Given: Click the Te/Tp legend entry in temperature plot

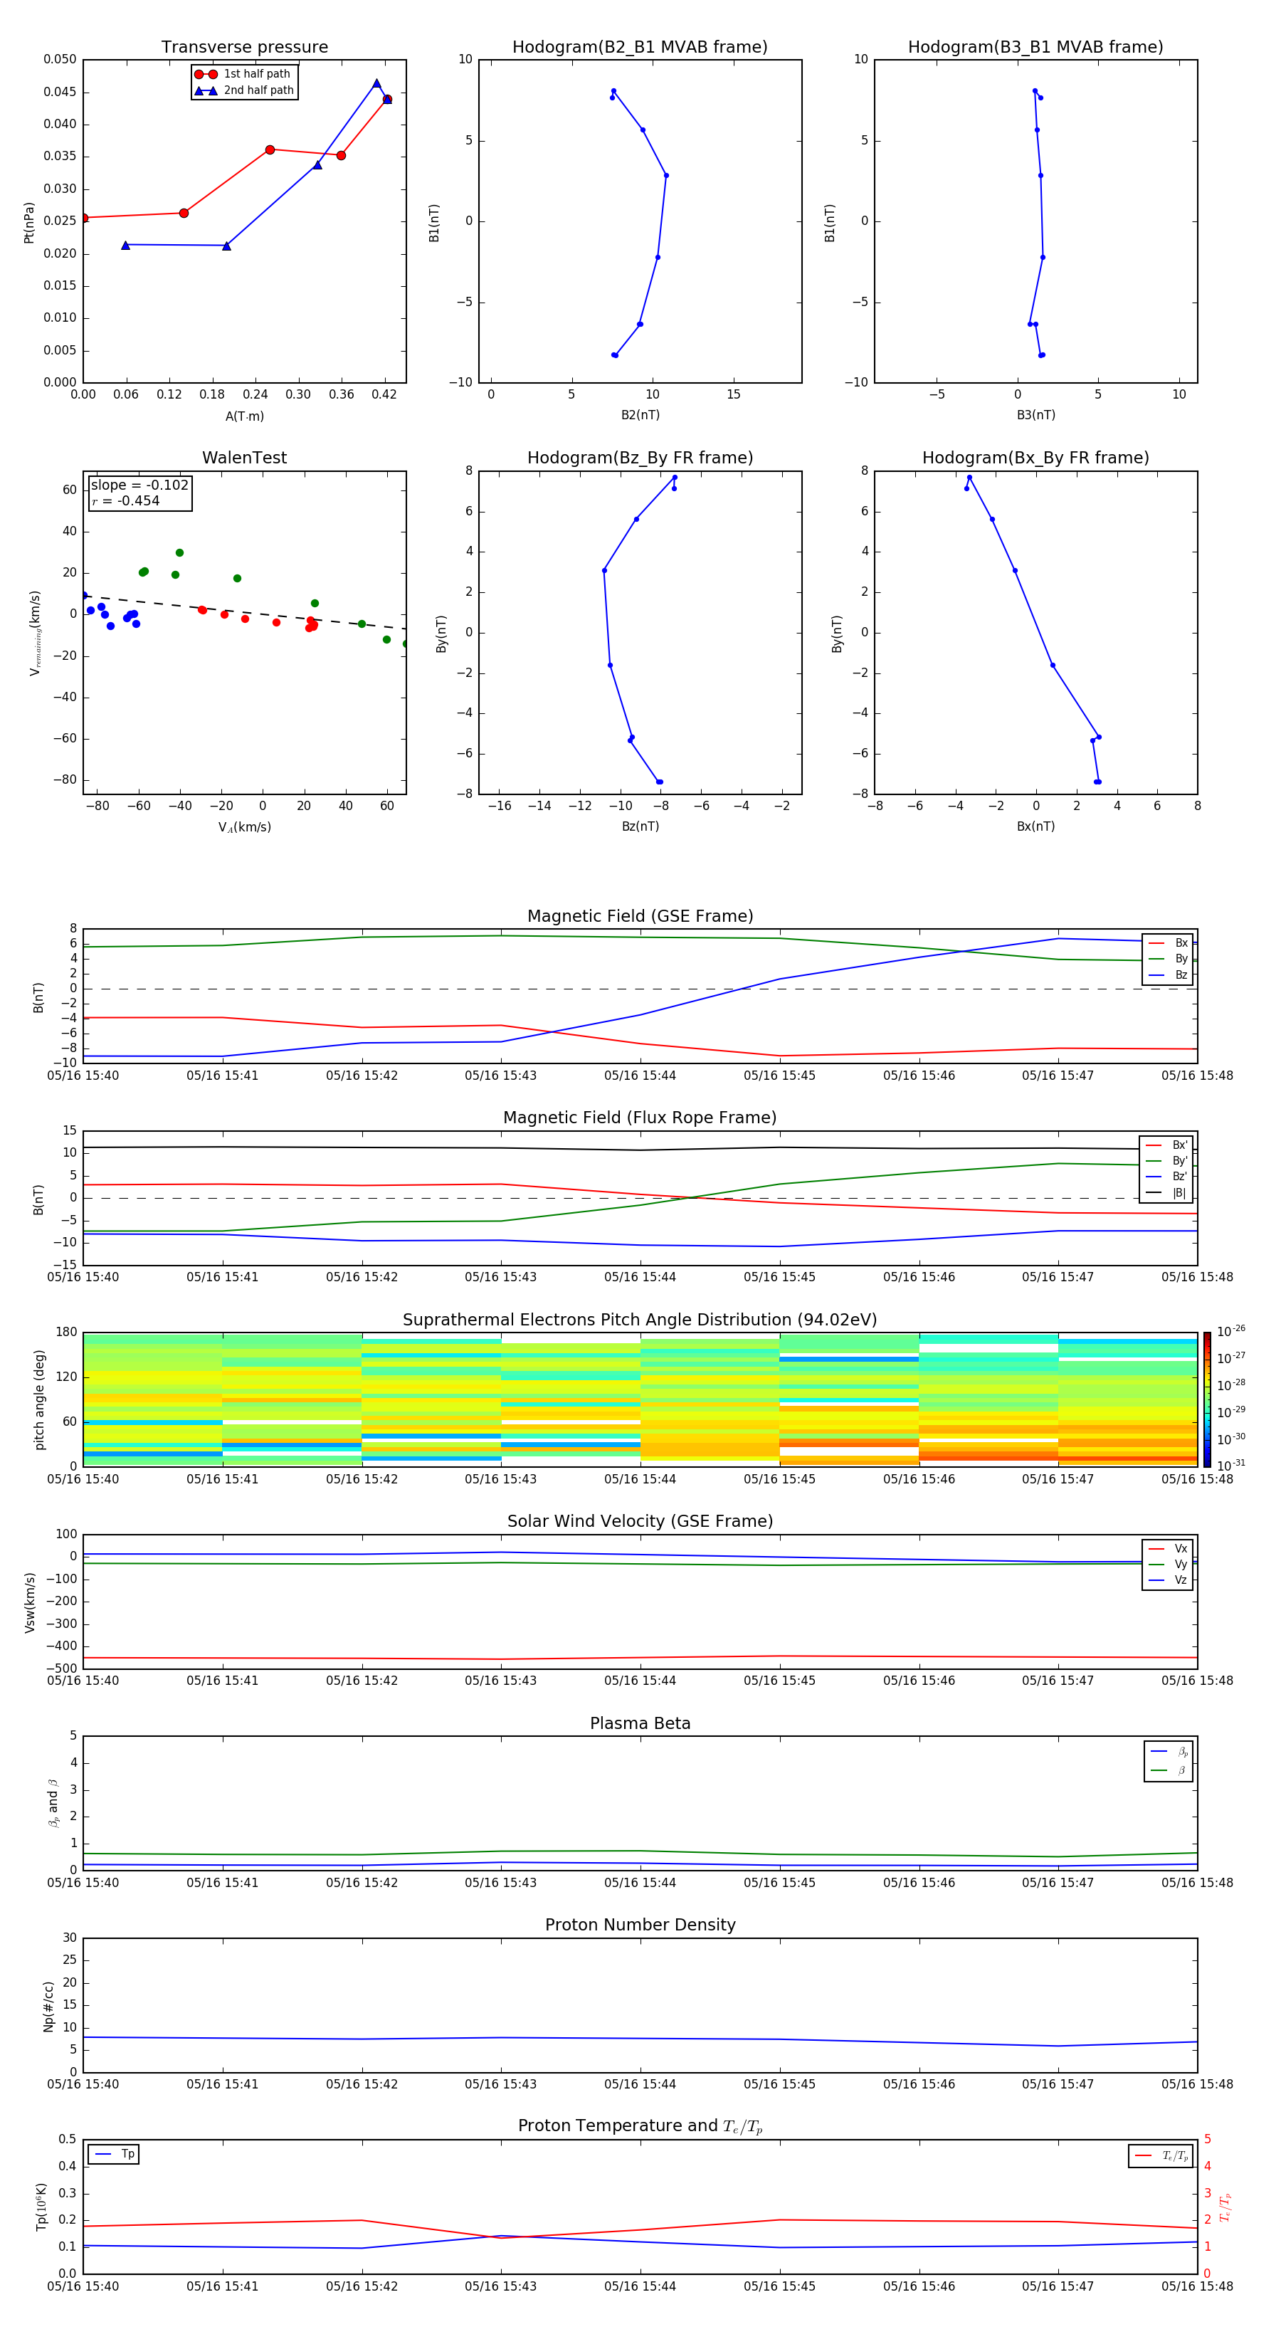Looking at the screenshot, I should (1162, 2157).
